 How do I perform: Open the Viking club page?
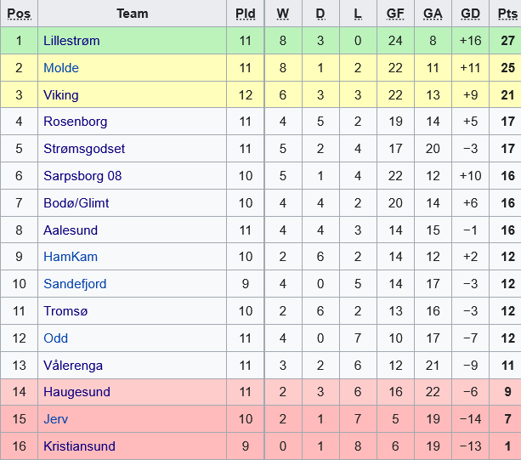(x=61, y=94)
